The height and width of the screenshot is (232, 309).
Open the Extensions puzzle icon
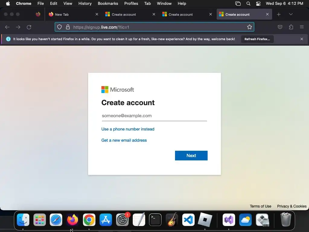[291, 27]
